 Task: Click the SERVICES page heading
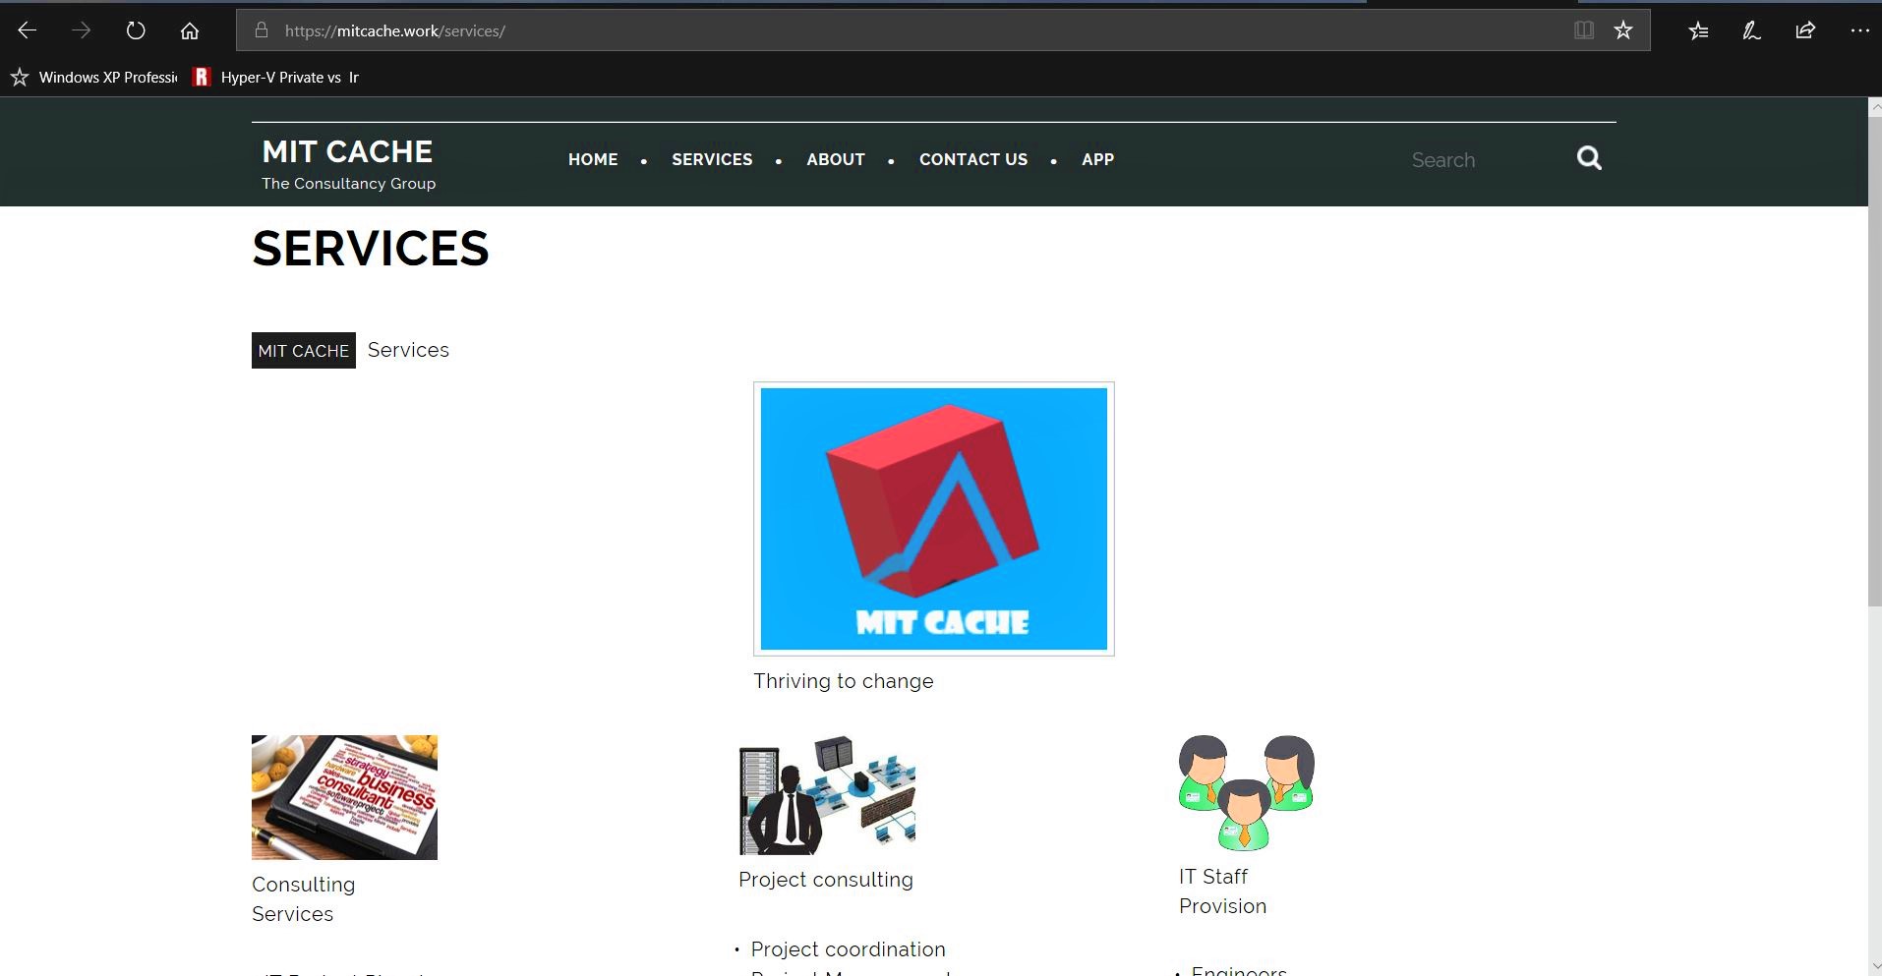371,248
